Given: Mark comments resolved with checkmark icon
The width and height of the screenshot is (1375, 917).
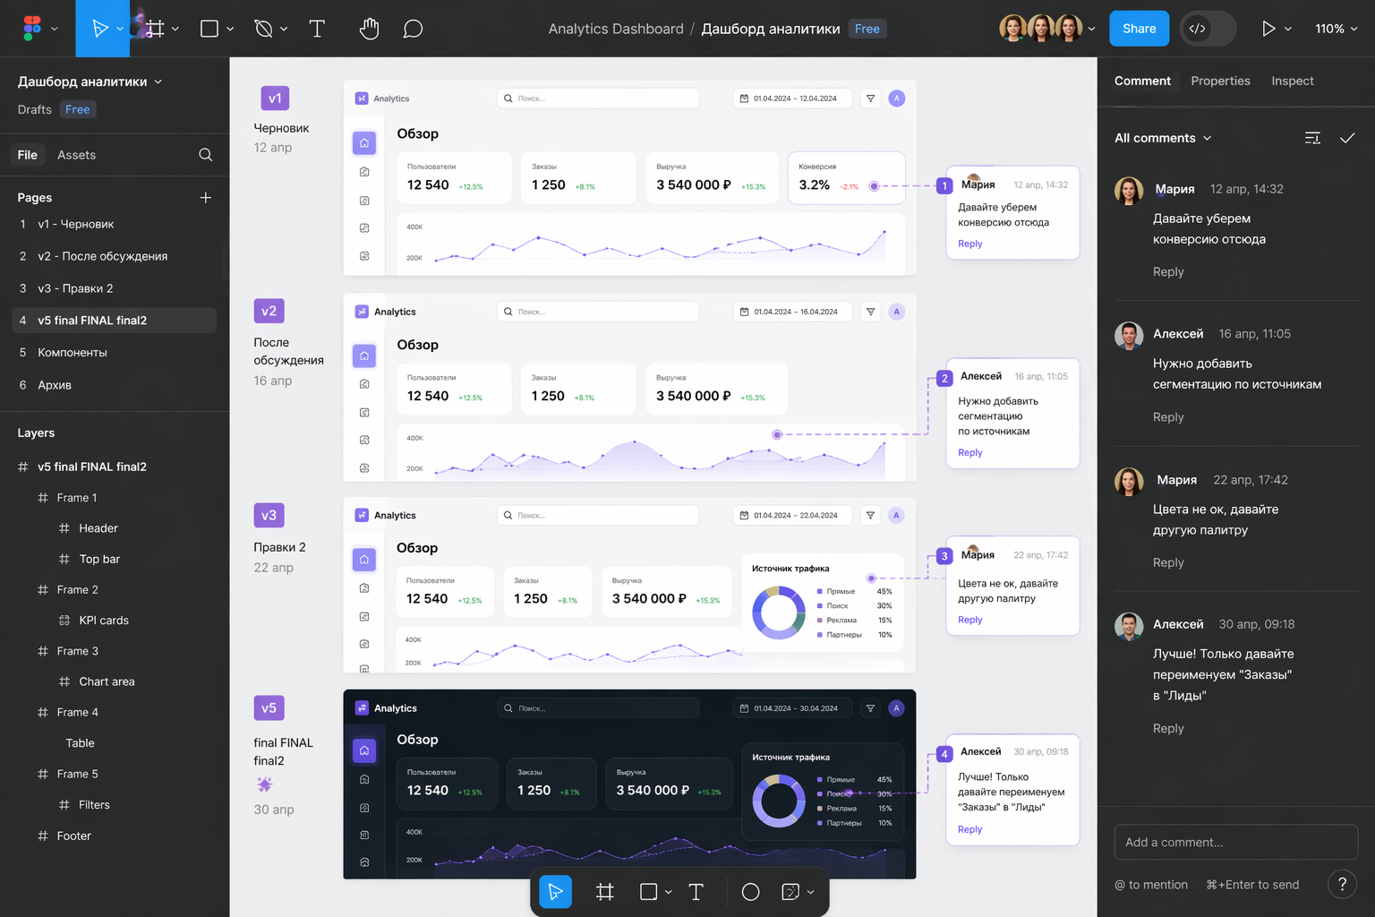Looking at the screenshot, I should 1347,138.
